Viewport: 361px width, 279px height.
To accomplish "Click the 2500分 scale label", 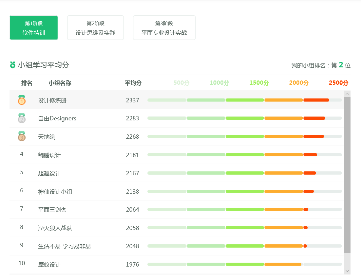I will pos(338,83).
